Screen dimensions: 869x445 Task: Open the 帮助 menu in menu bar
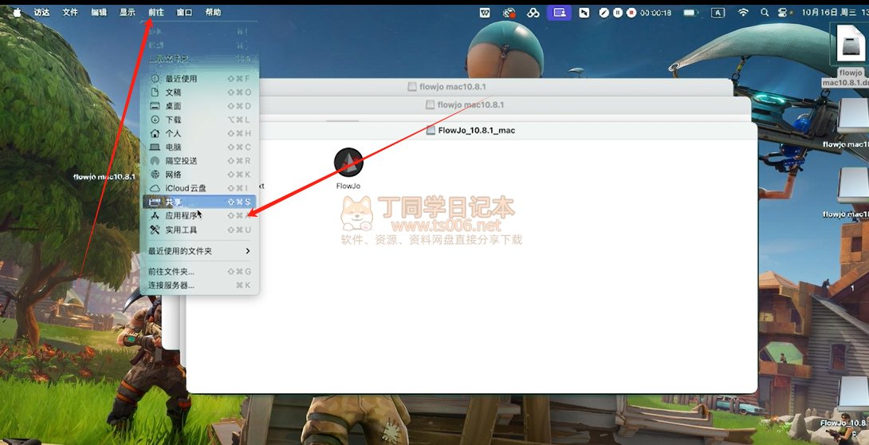(x=213, y=12)
